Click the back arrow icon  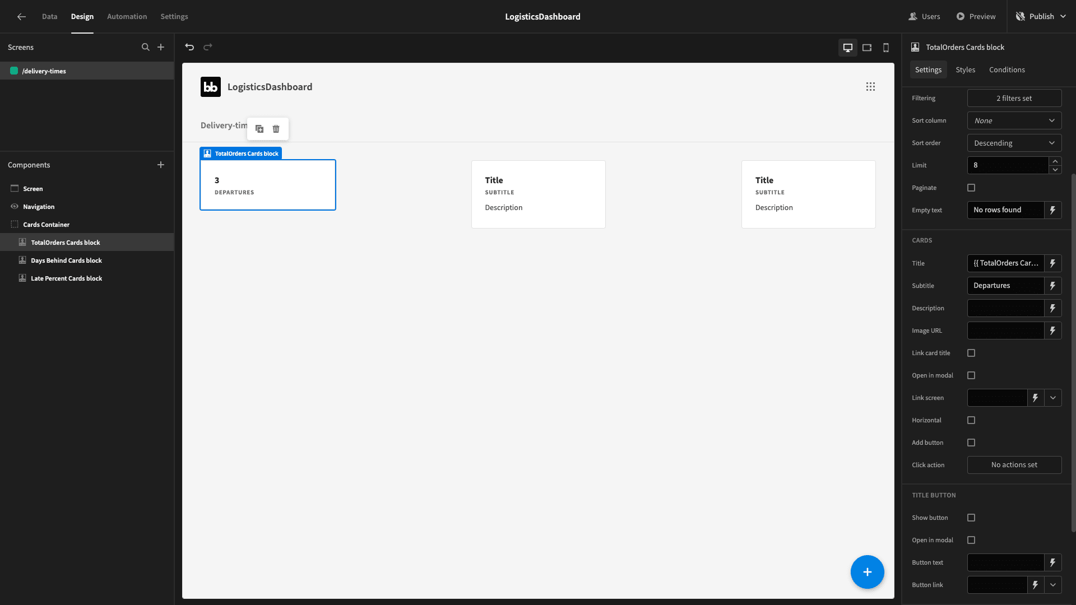point(21,17)
